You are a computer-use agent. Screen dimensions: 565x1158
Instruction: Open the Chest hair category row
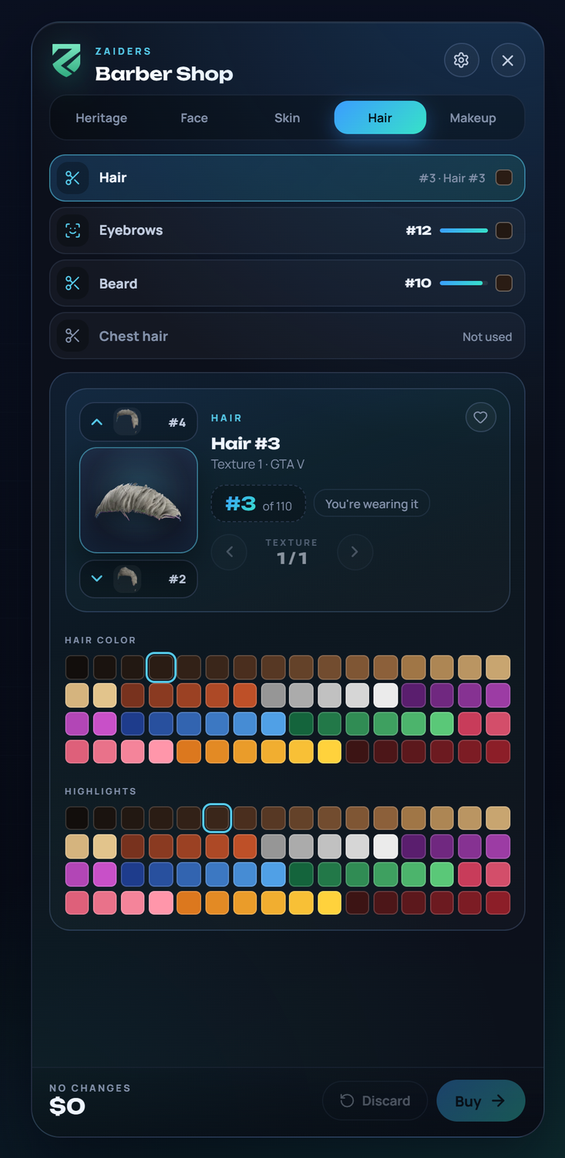[x=287, y=336]
